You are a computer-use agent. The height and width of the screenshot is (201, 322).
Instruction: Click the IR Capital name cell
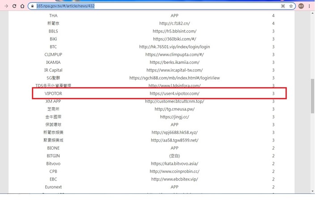tap(53, 70)
